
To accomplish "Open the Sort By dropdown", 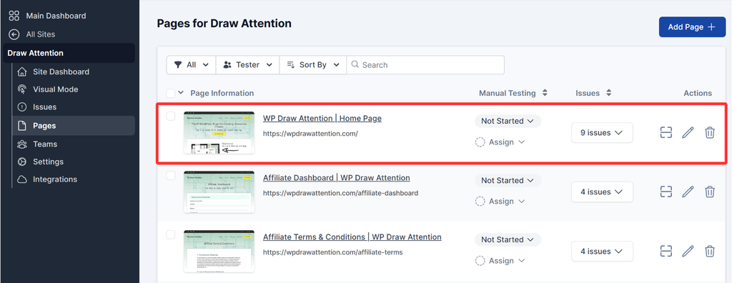I will [313, 65].
